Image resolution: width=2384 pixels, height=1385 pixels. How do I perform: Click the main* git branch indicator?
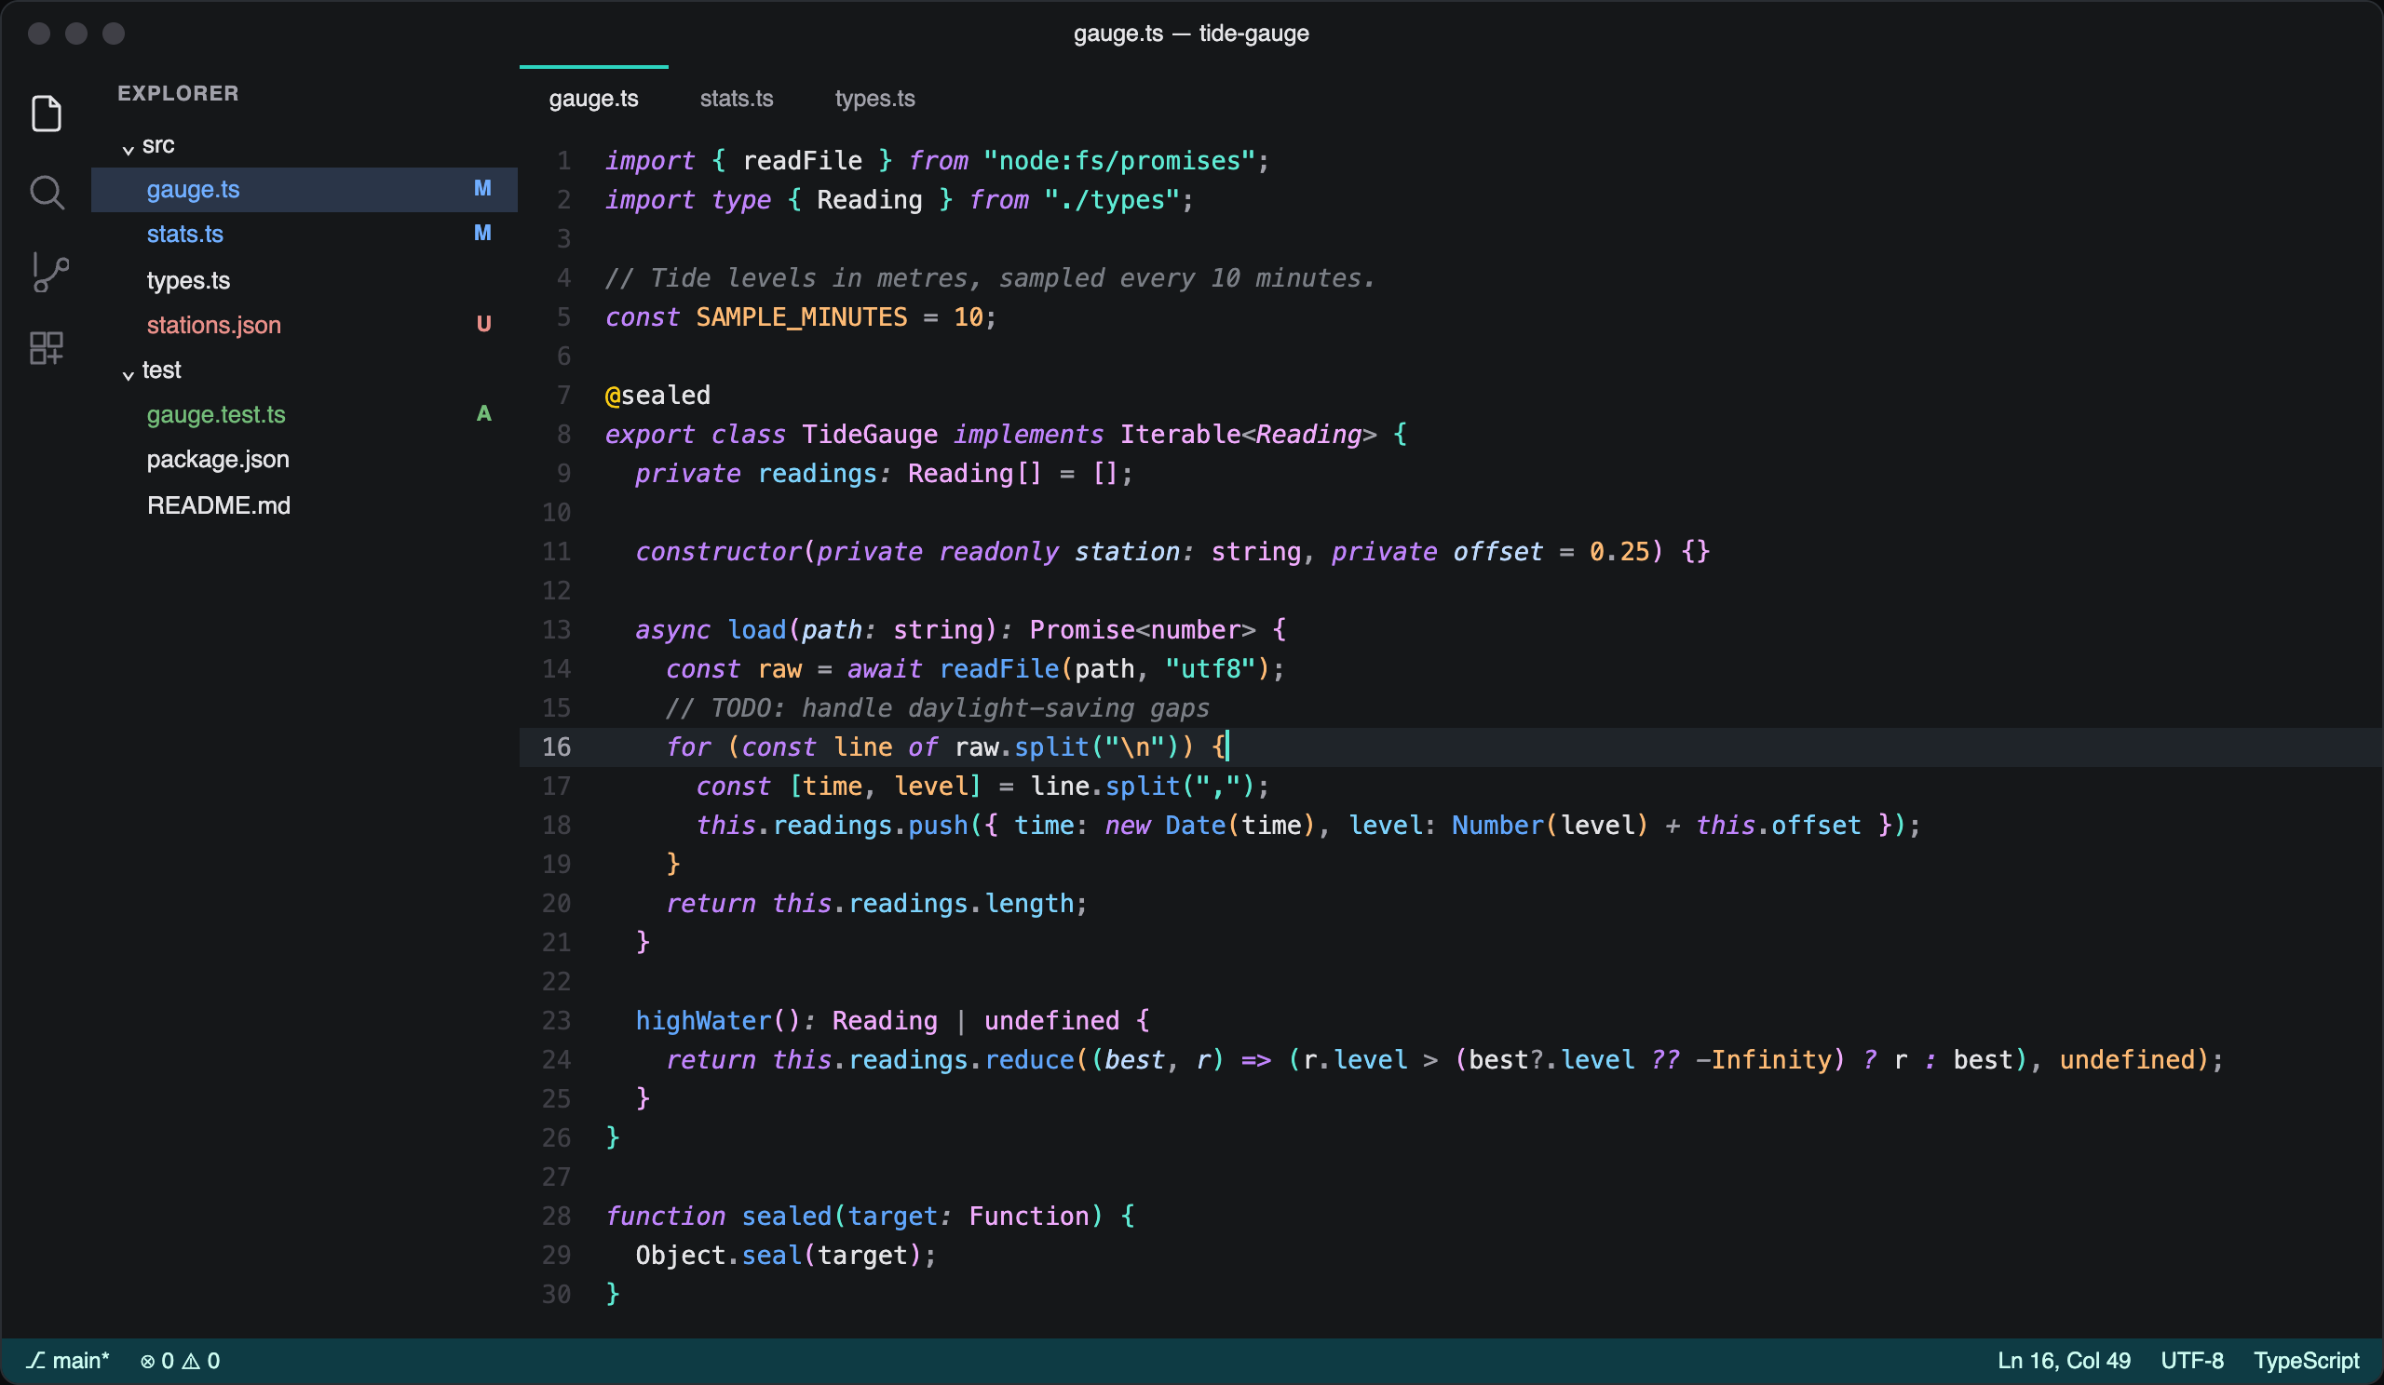pos(67,1361)
